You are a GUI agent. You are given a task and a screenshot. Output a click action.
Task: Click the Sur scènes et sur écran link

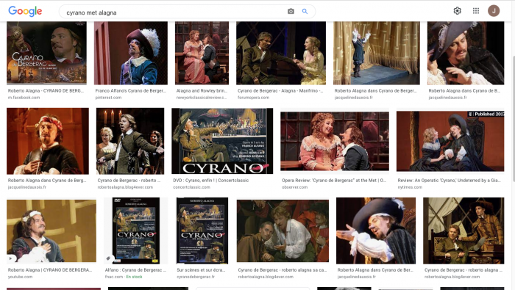click(201, 270)
